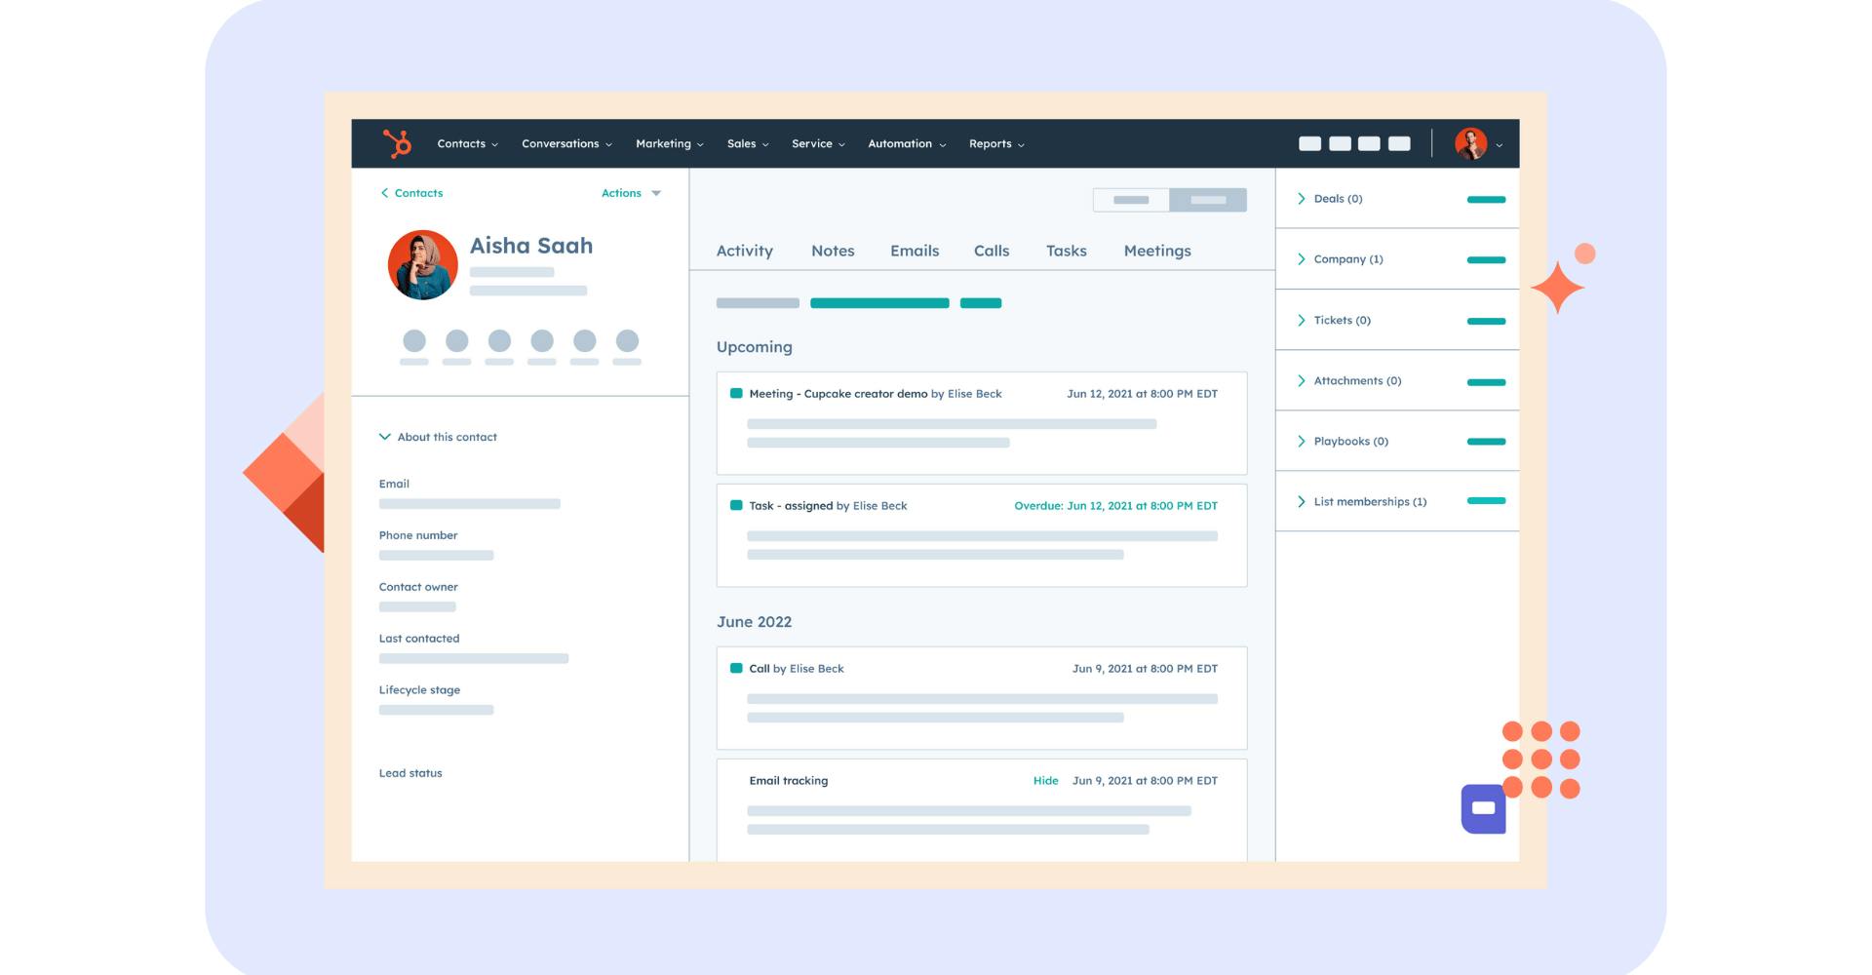
Task: Click the fourth icon in the top-right toolbar
Action: tap(1397, 142)
